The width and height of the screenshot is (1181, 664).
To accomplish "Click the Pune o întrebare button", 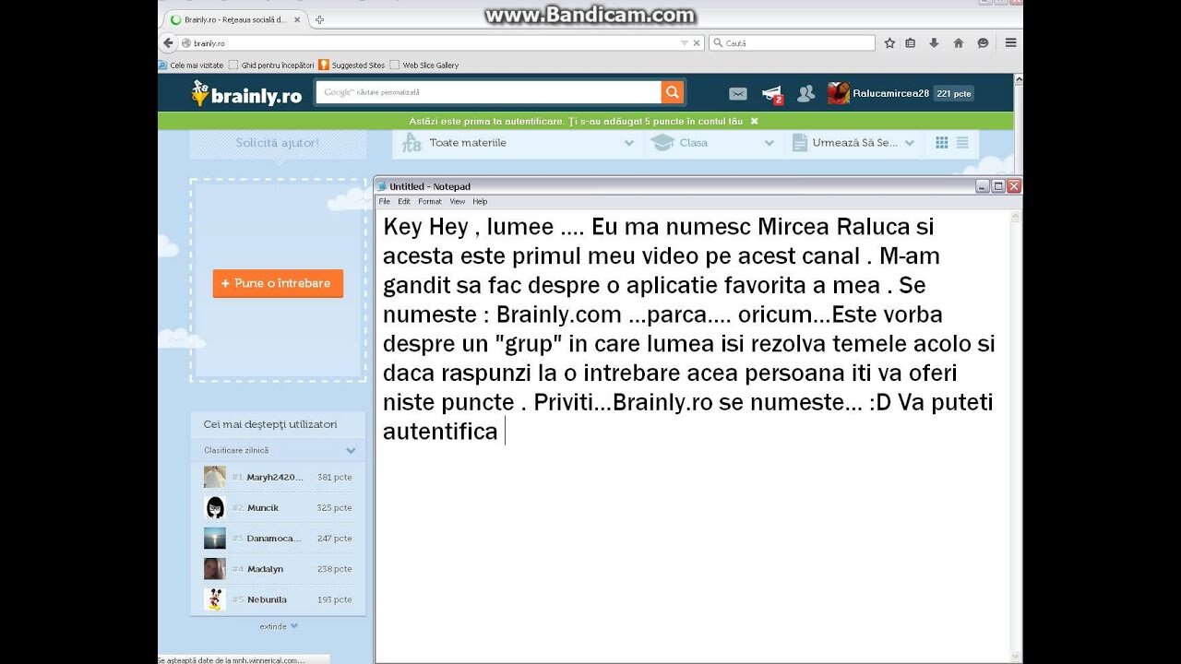I will coord(278,283).
